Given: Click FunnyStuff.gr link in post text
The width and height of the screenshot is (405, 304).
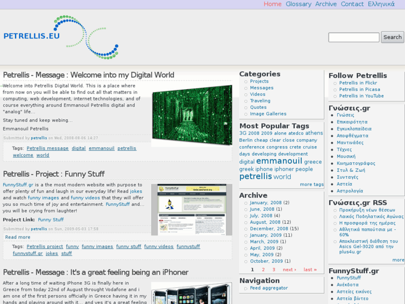Looking at the screenshot, I should [18, 185].
